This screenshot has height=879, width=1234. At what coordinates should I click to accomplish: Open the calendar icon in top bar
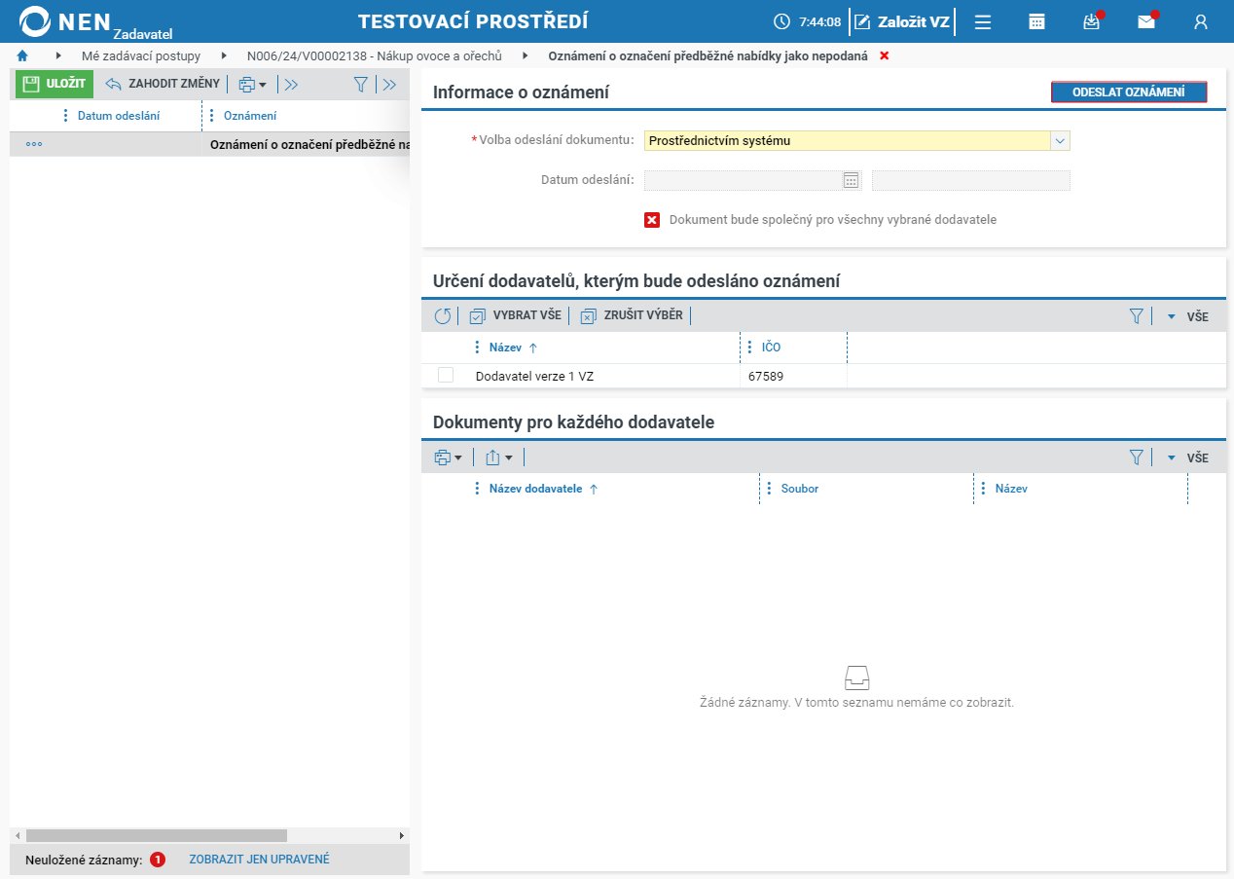pyautogui.click(x=1036, y=21)
